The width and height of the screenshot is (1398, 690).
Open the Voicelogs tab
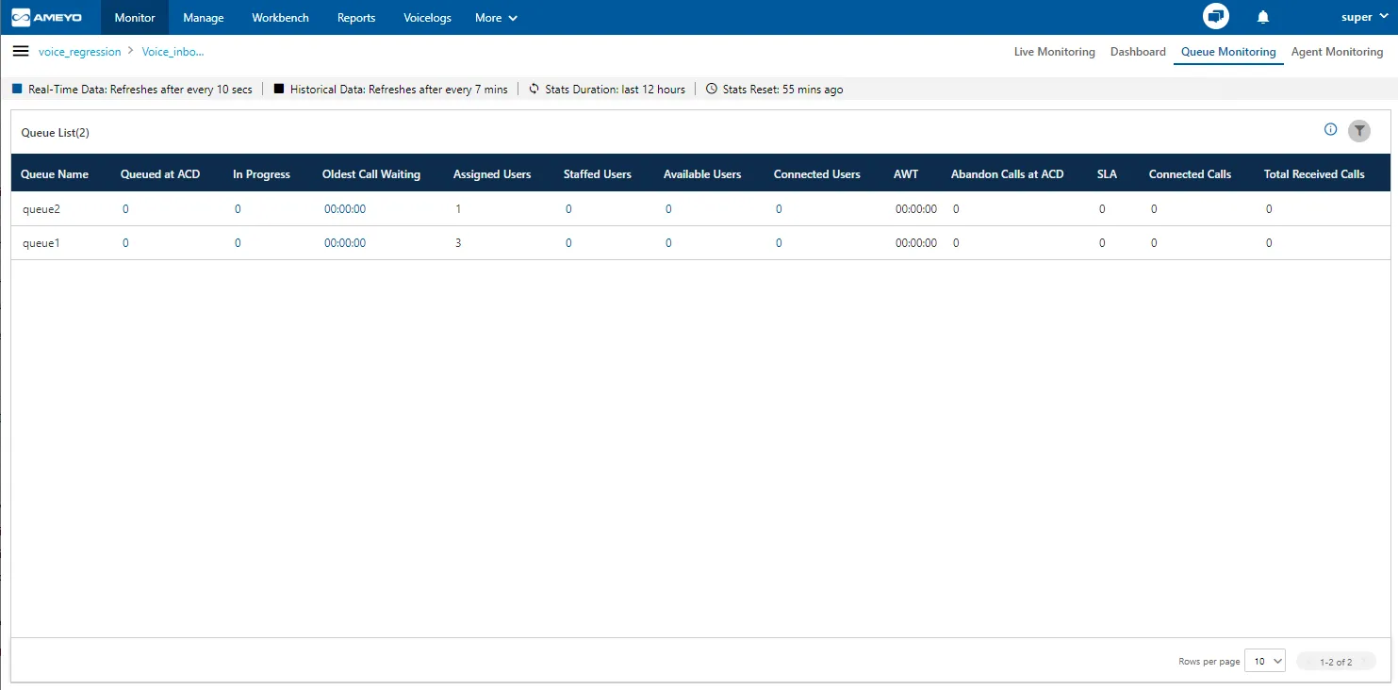427,17
